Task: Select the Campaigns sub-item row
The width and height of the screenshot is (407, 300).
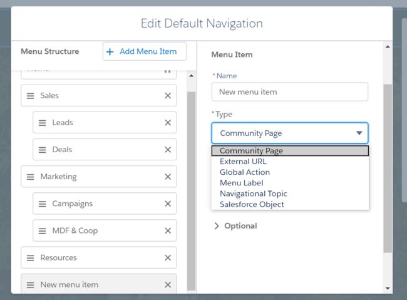Action: [105, 204]
